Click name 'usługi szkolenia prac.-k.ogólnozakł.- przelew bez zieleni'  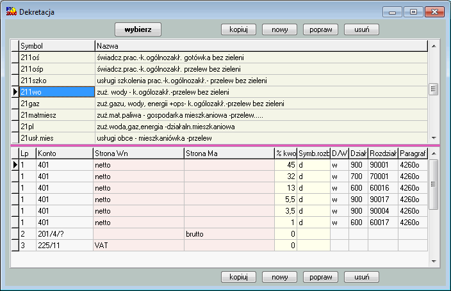[x=182, y=81]
